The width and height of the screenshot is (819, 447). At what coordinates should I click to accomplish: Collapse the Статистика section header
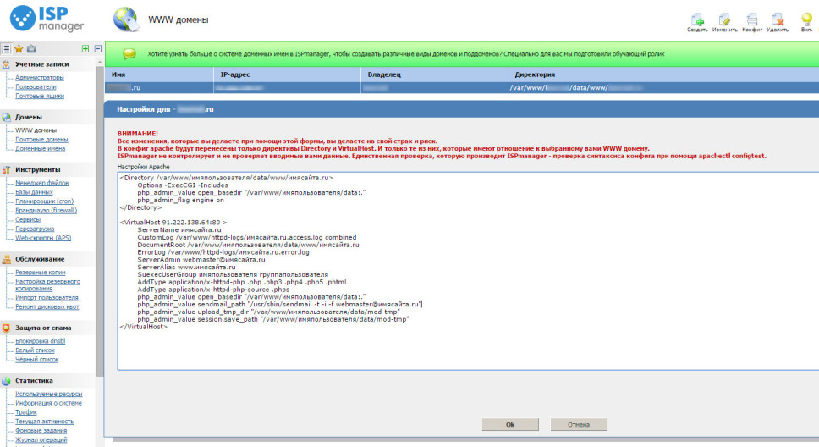[34, 381]
